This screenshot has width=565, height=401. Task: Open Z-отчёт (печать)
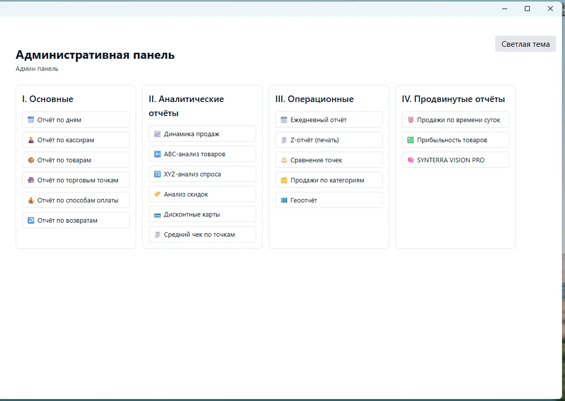click(328, 140)
